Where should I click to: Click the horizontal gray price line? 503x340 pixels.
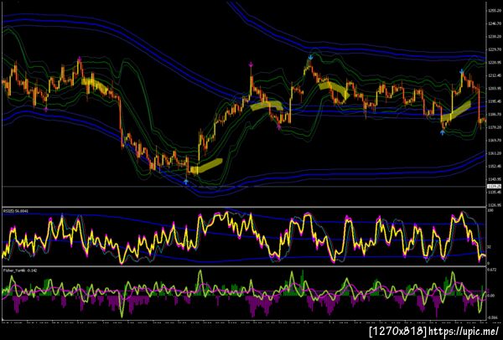[244, 186]
